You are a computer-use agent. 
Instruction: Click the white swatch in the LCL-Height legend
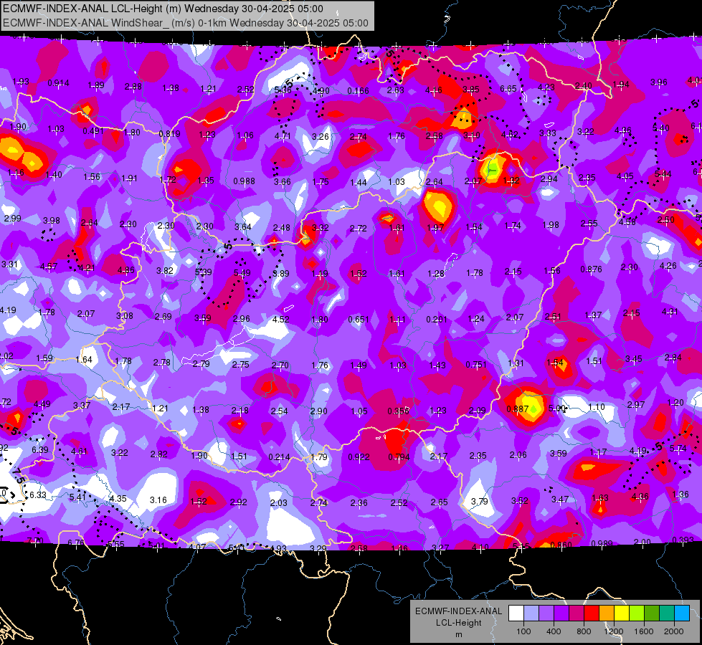pyautogui.click(x=516, y=613)
